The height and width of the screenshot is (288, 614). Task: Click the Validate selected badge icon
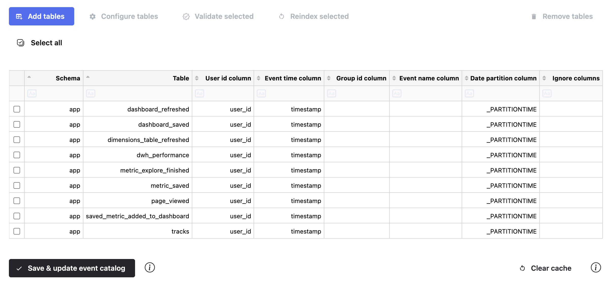coord(186,17)
